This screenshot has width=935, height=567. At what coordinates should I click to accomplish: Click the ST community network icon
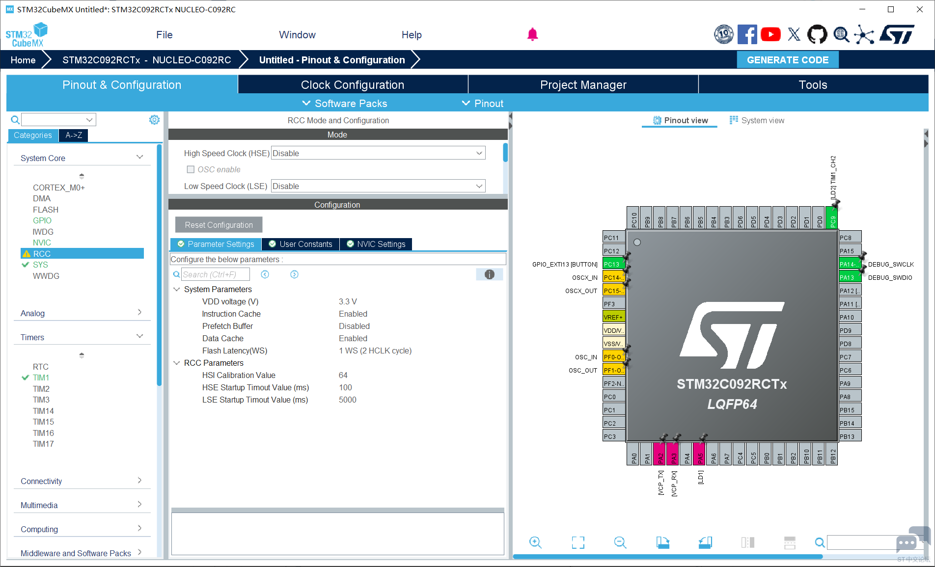pos(864,34)
